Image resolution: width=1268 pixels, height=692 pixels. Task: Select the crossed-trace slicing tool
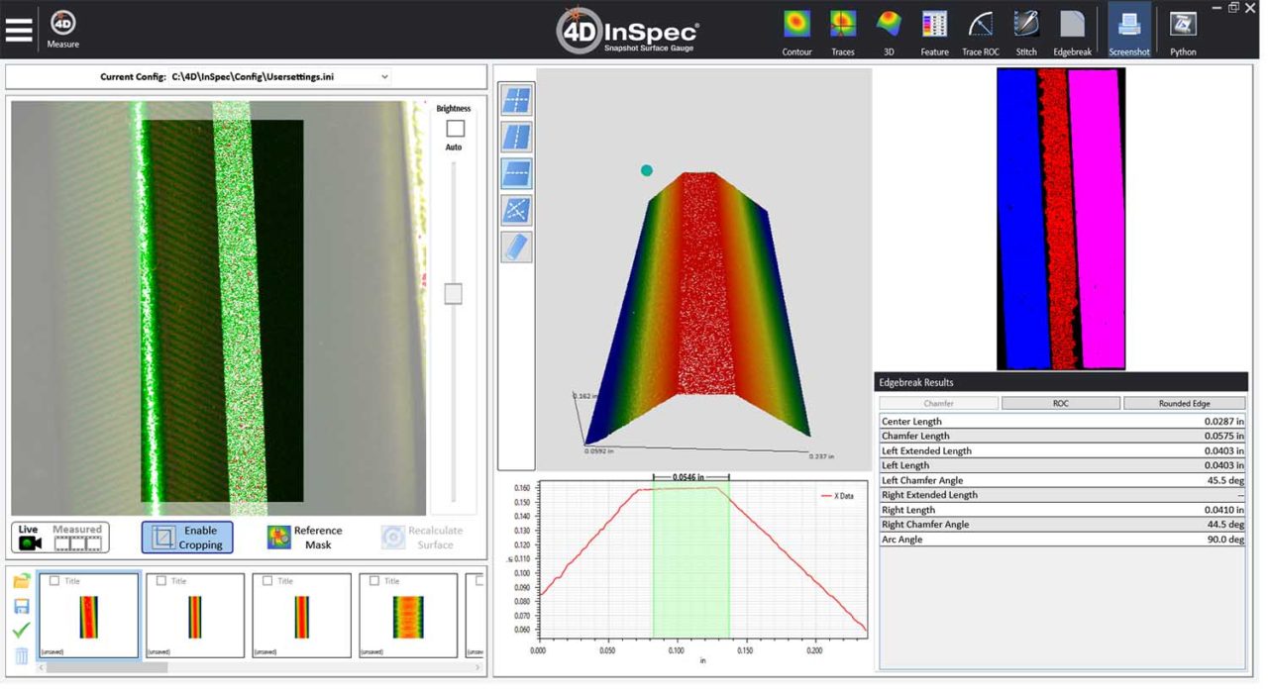point(516,210)
